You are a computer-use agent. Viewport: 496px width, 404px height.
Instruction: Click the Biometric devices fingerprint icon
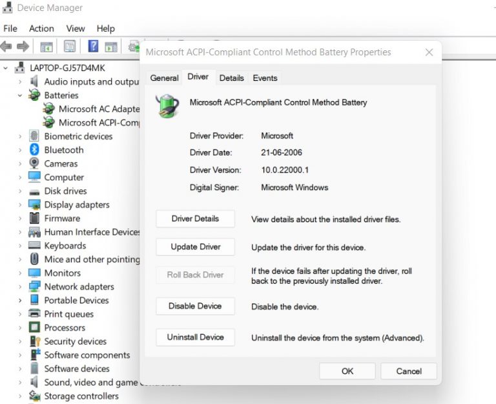pyautogui.click(x=34, y=136)
